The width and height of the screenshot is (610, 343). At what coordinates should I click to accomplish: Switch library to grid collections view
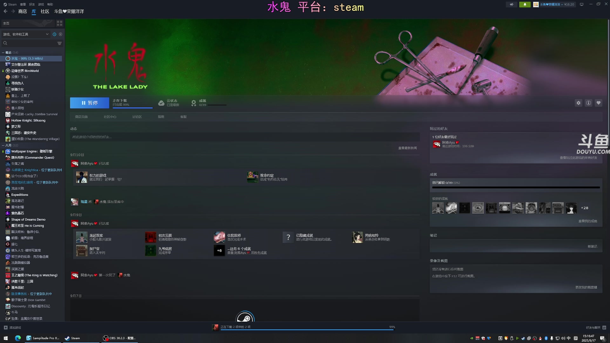tap(59, 23)
